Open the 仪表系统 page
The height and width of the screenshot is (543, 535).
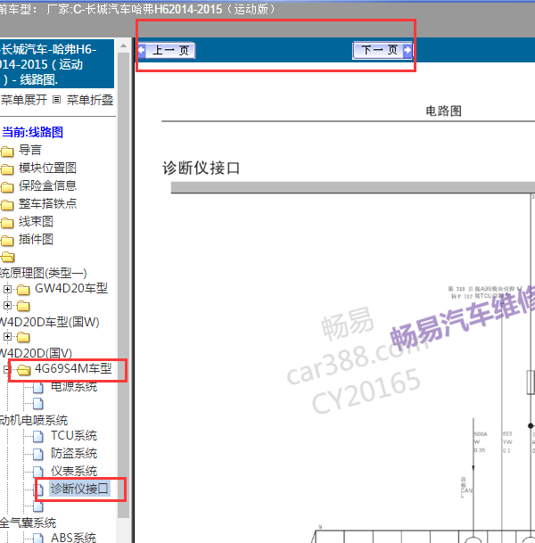[x=74, y=471]
